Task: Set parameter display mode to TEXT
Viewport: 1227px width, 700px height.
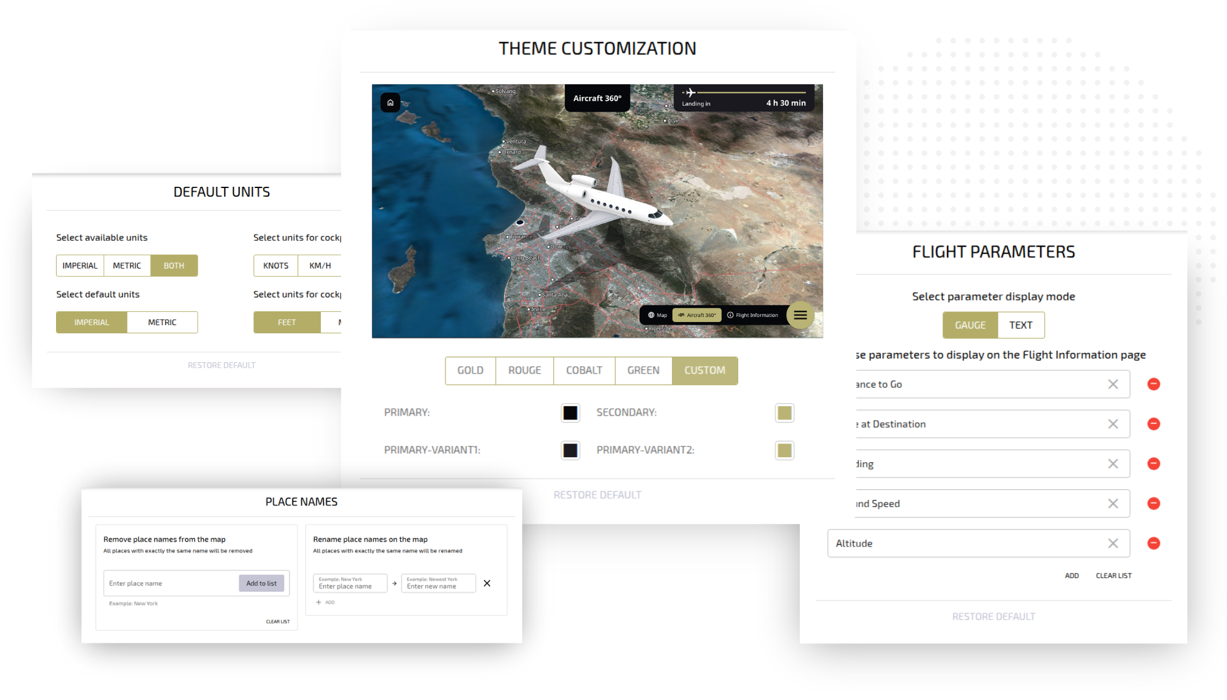Action: (1020, 325)
